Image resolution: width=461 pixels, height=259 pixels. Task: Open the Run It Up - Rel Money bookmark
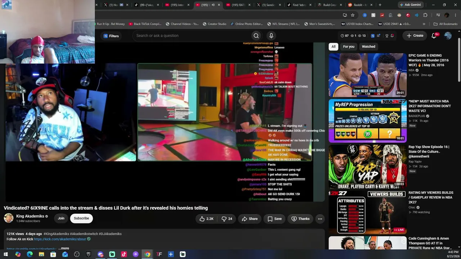coord(111,24)
